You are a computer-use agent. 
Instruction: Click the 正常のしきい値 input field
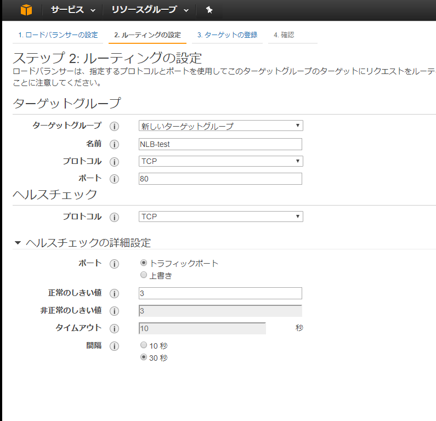pos(220,293)
